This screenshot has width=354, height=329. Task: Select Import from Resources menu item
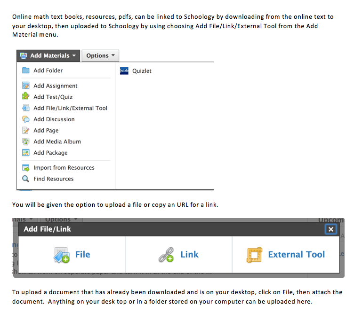64,168
